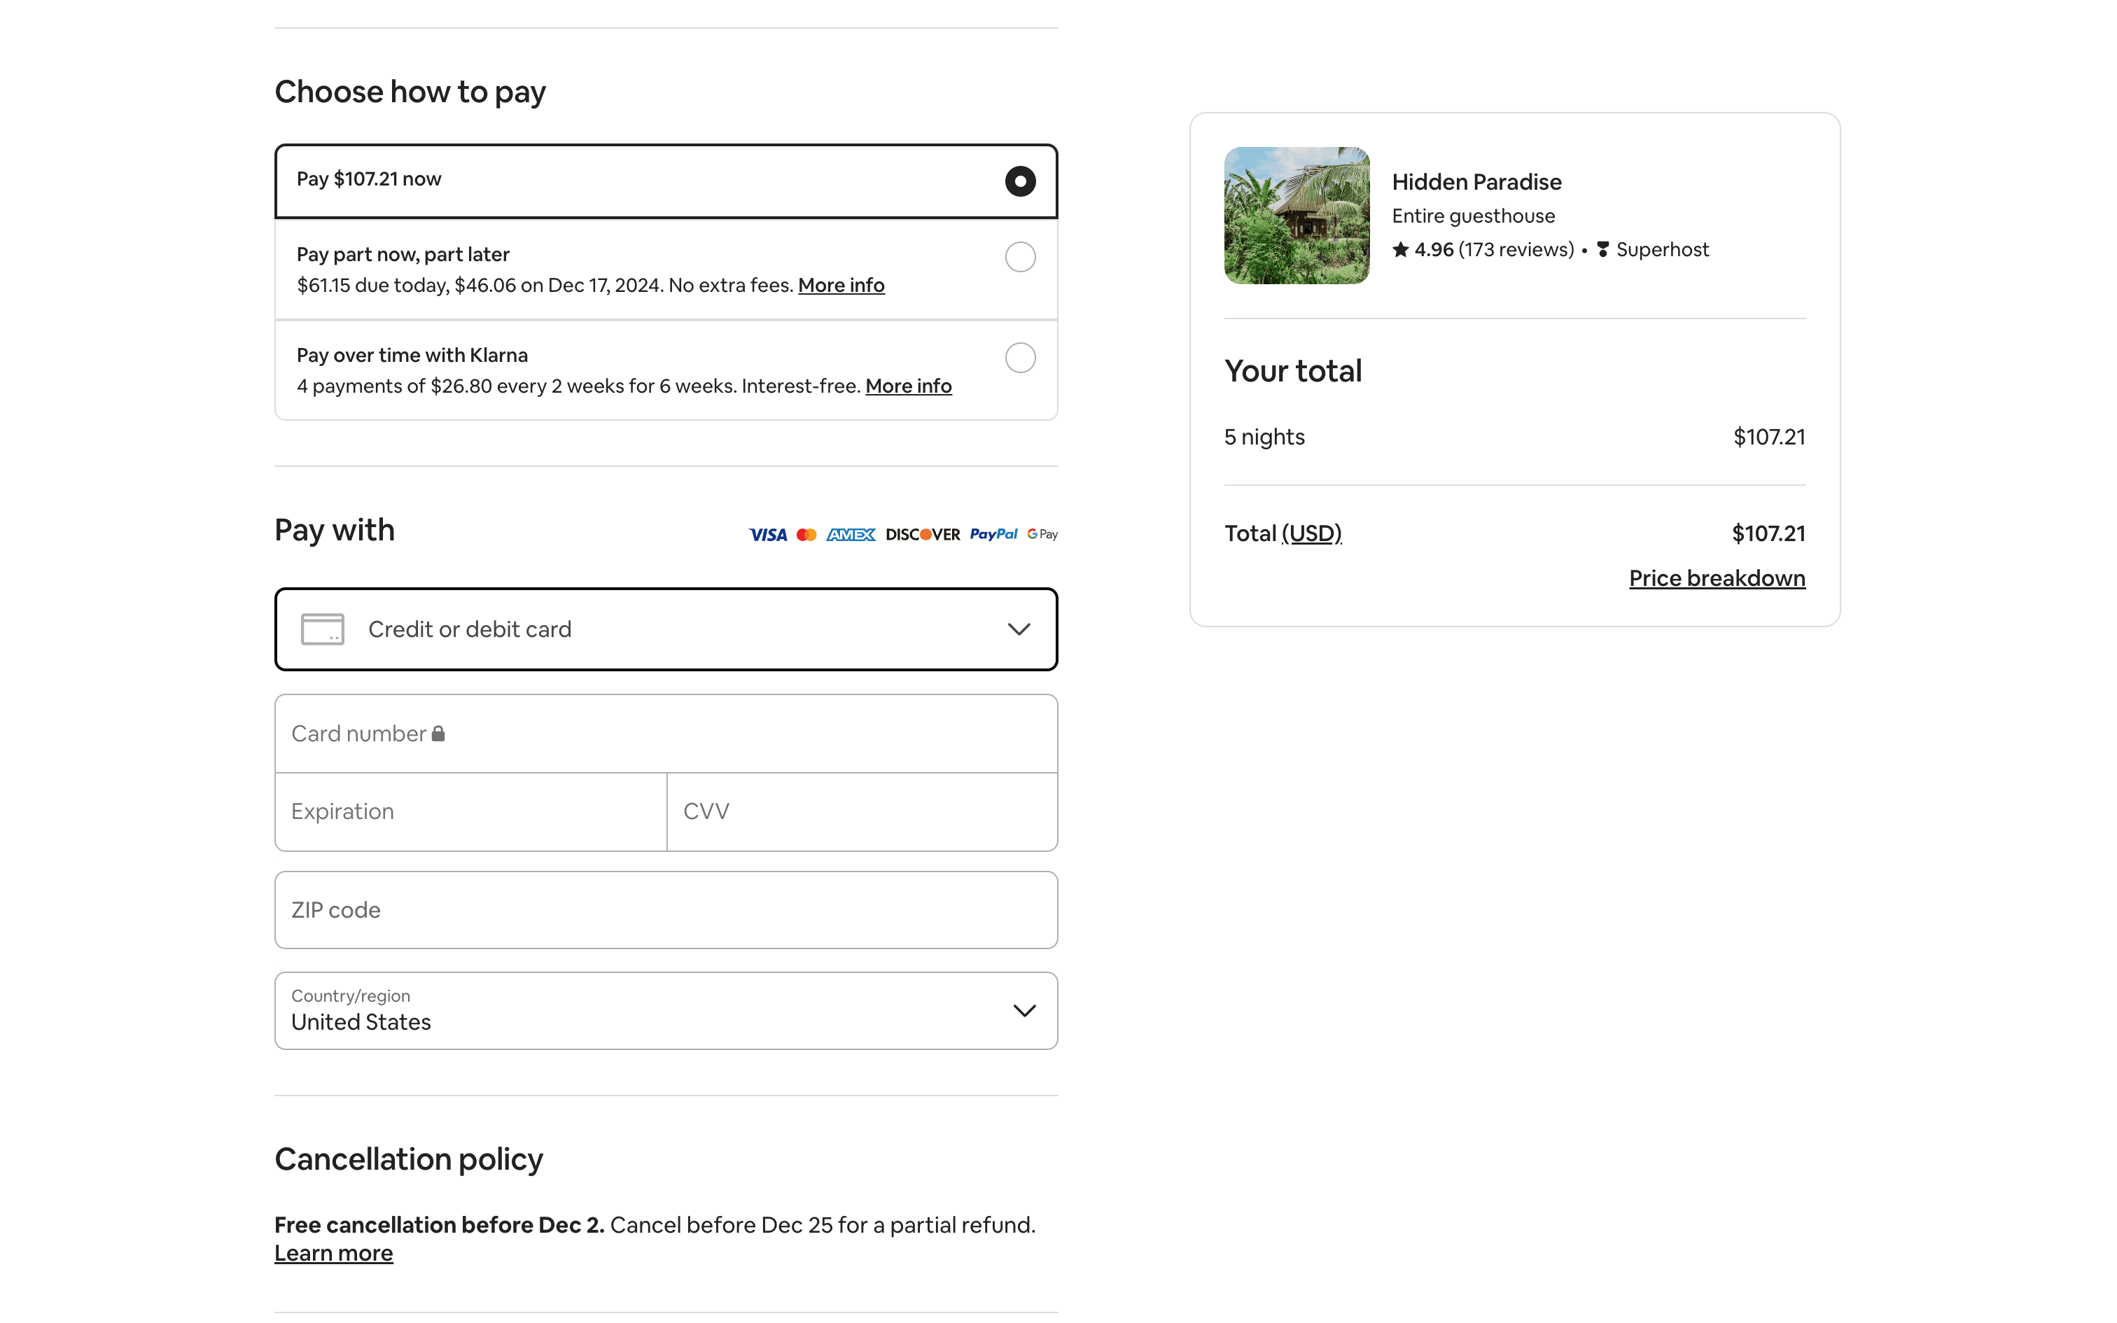Open More info for Klarna payments
Viewport: 2117px width, 1323px height.
pos(908,386)
